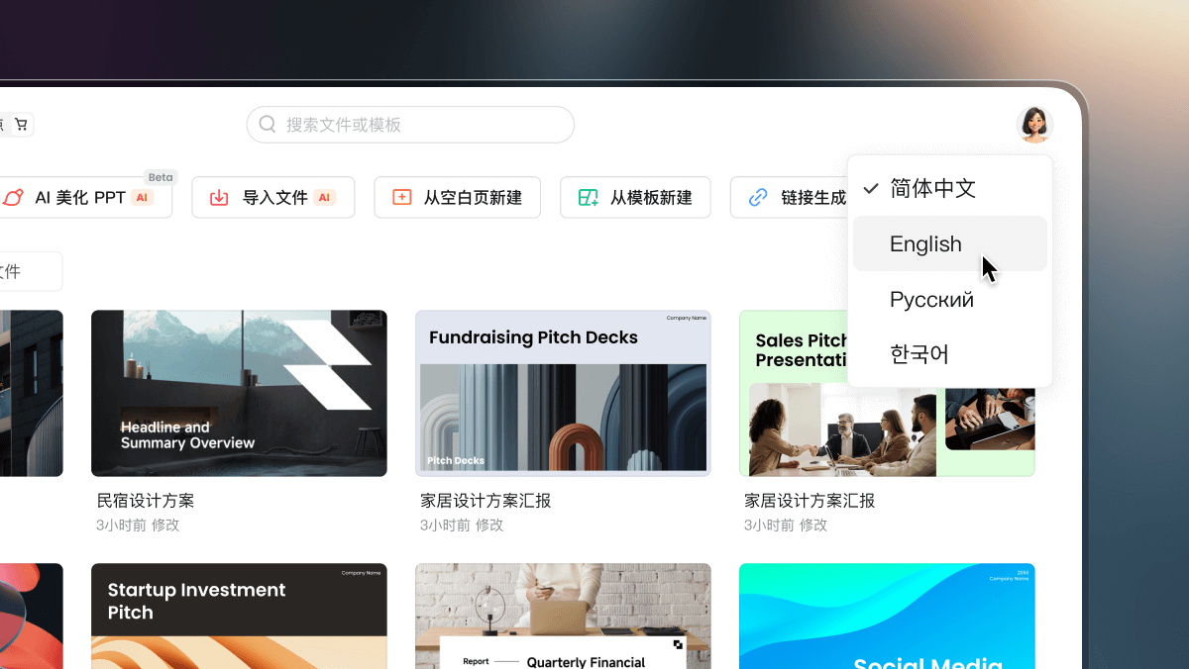Click the search magnifier icon
1189x669 pixels.
[268, 125]
